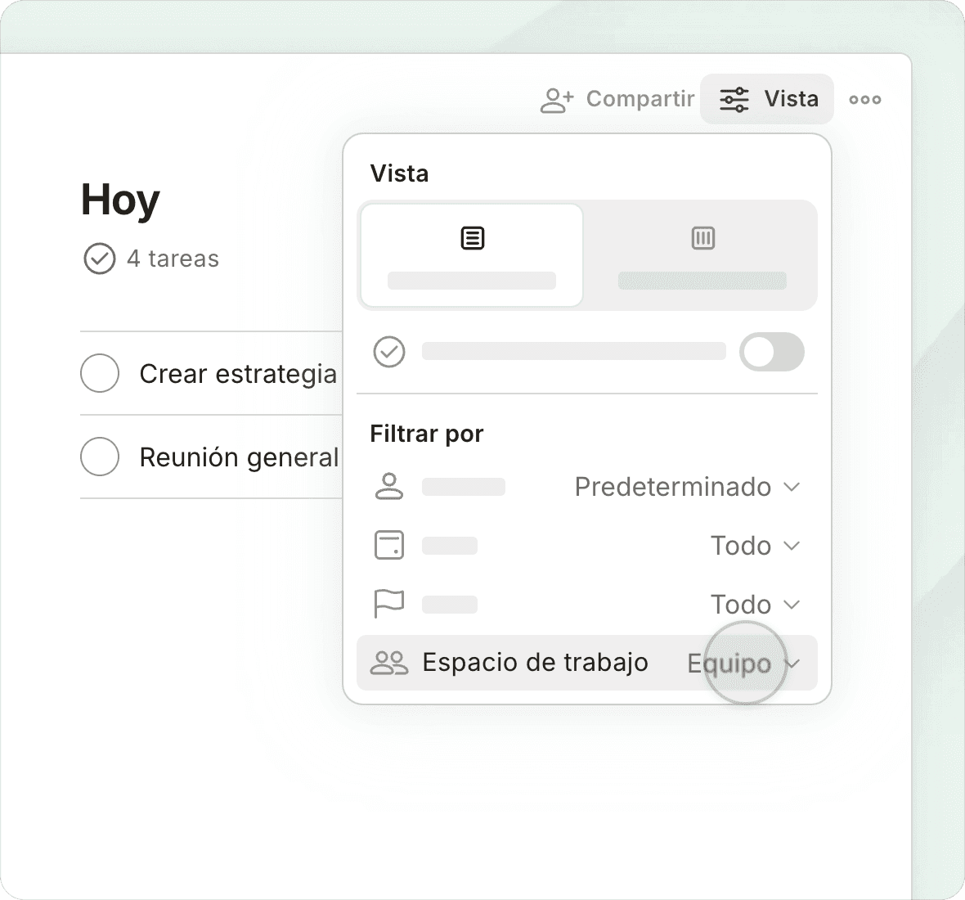The image size is (965, 900).
Task: Click the flag priority filter icon
Action: (389, 604)
